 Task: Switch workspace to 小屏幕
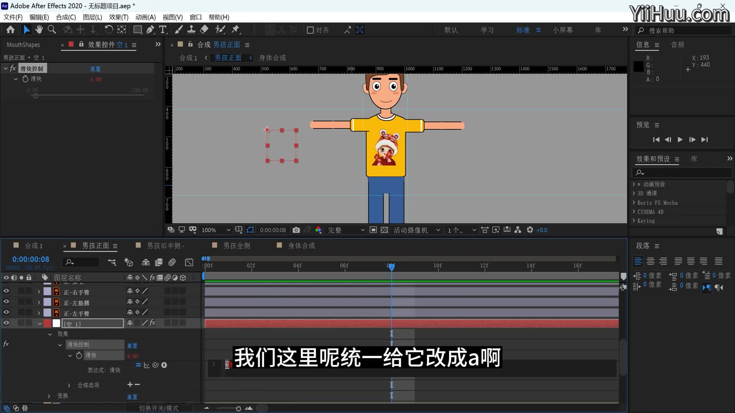click(x=563, y=30)
